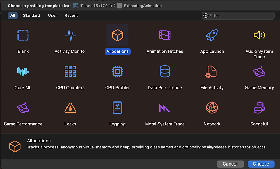
Task: Pick the App Launch rocket icon
Action: coord(212,36)
